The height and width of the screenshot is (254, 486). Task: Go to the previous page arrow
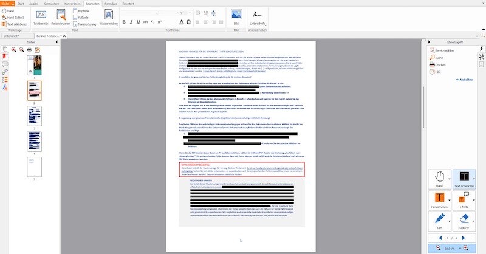440,238
